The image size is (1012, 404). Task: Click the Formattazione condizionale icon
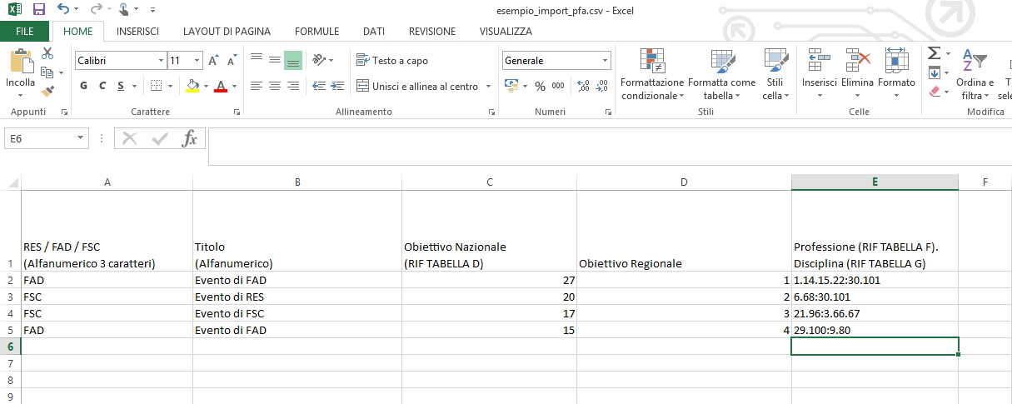tap(651, 61)
